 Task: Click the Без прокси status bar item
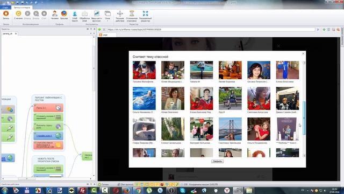pyautogui.click(x=125, y=184)
